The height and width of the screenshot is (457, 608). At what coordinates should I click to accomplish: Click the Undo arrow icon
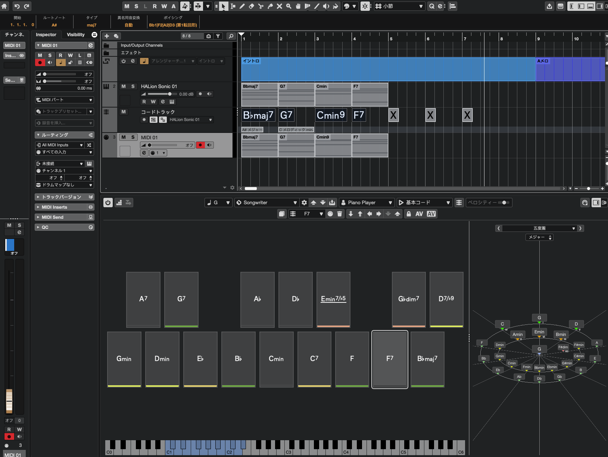click(17, 6)
